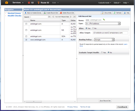
Task: Check the andolegal.com A record checkbox
Action: coord(26,24)
